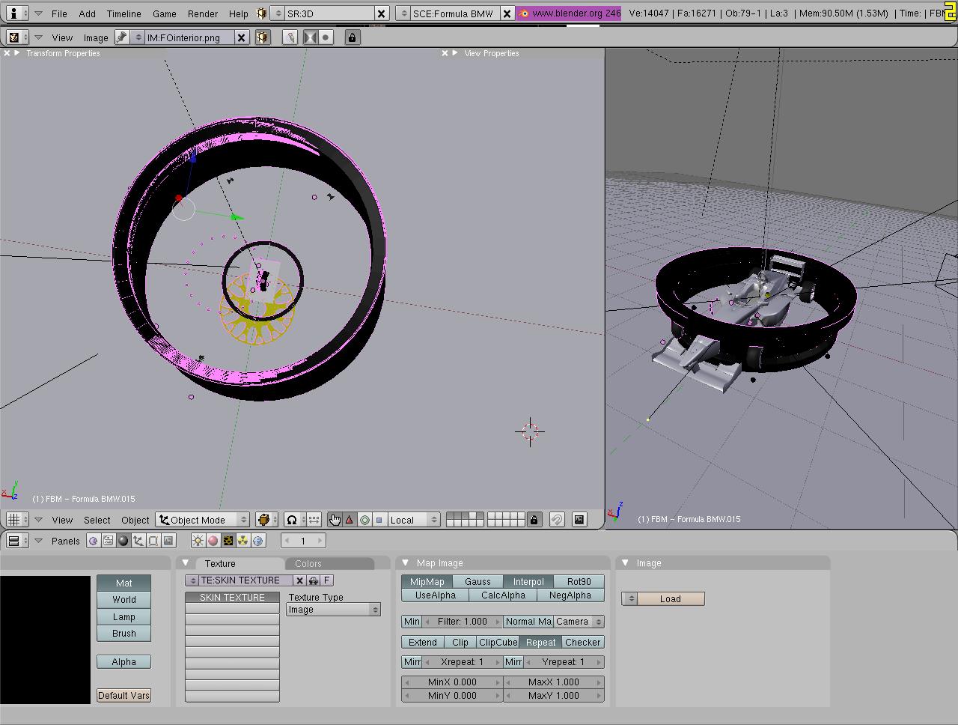Toggle the MipMap option
Image resolution: width=958 pixels, height=725 pixels.
click(427, 582)
